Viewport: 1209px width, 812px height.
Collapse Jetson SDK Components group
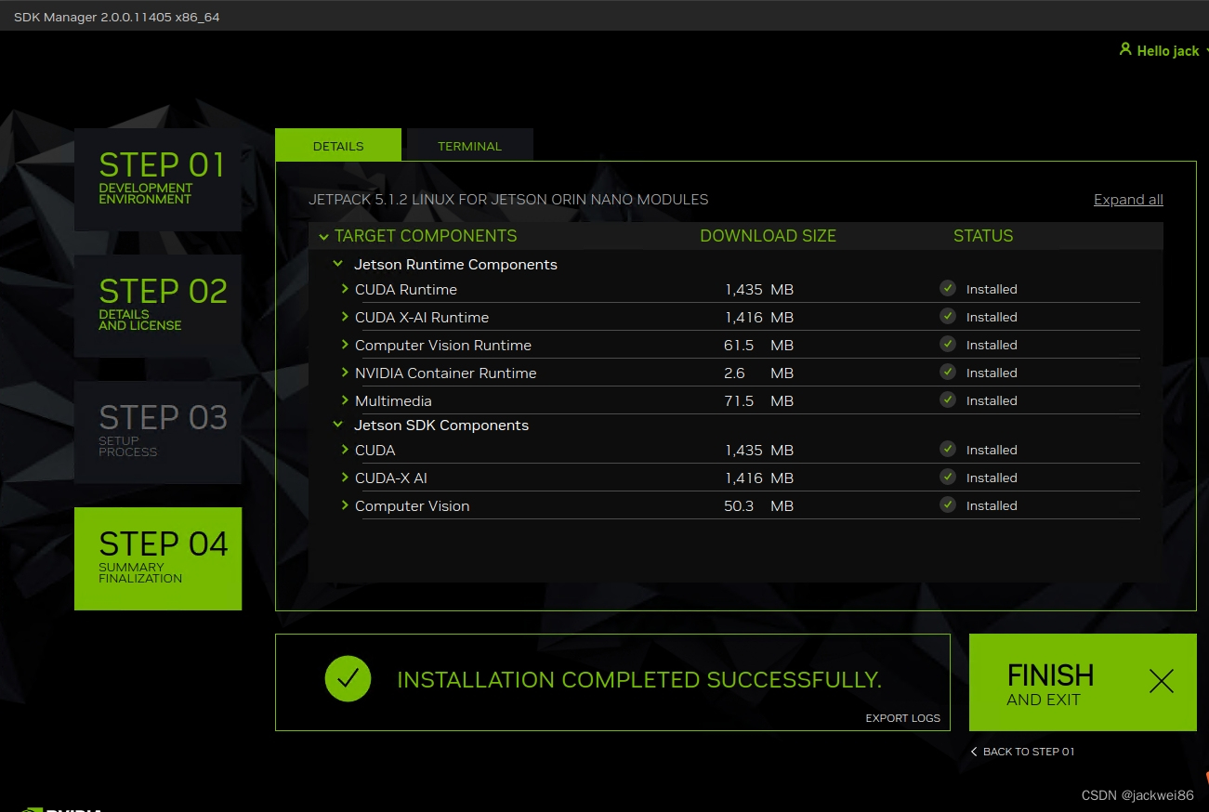tap(338, 426)
